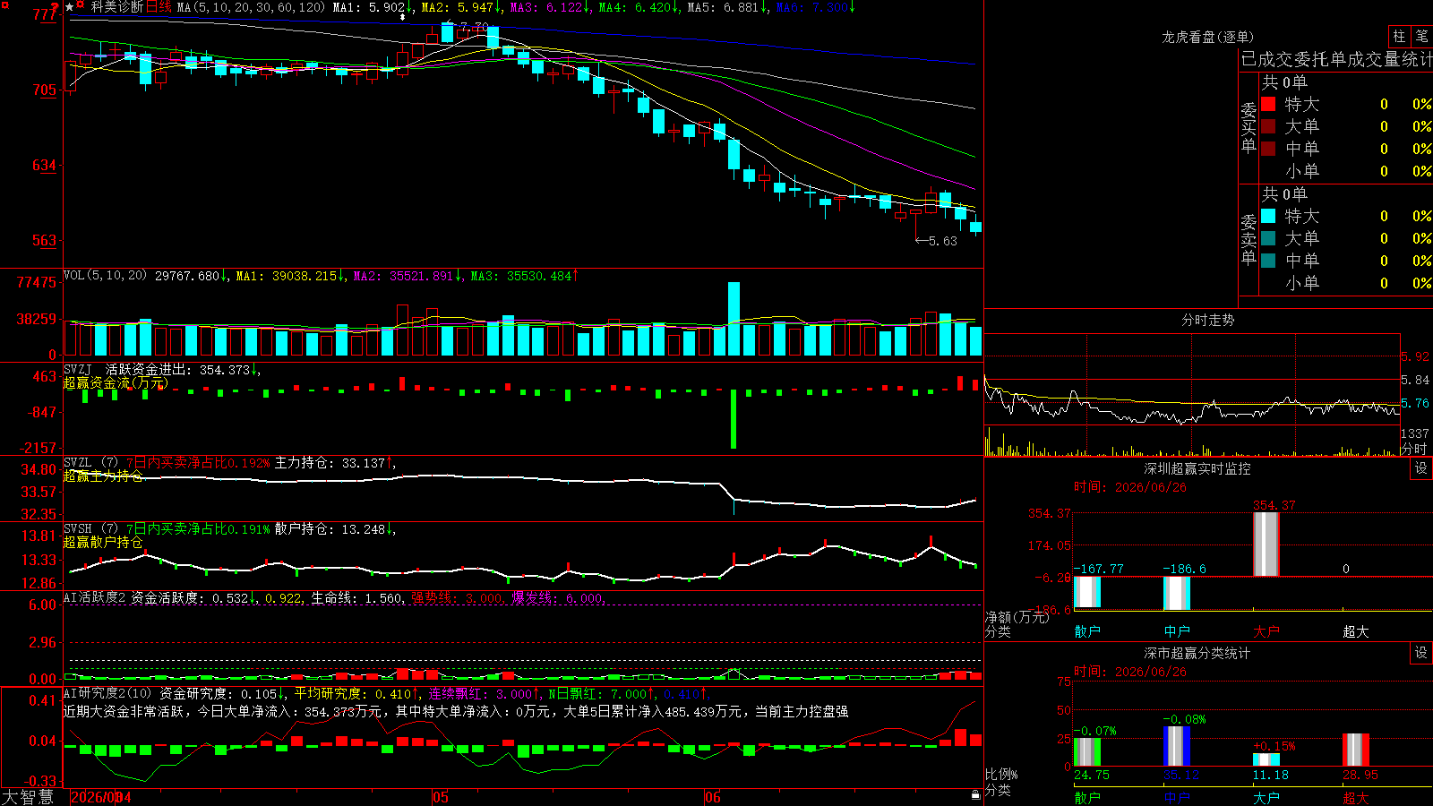Image resolution: width=1433 pixels, height=806 pixels.
Task: Click the 小单 row under 委买单
Action: tap(1346, 171)
